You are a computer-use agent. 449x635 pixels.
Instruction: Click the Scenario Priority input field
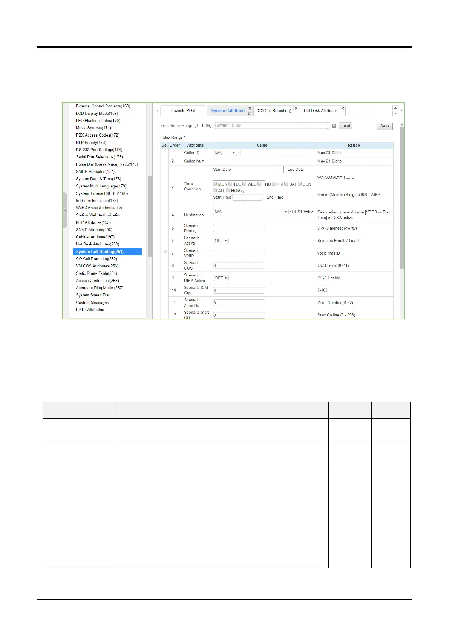coord(239,229)
